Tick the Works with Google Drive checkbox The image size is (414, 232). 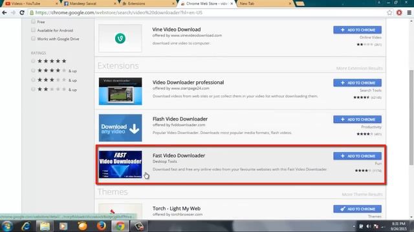coord(33,39)
